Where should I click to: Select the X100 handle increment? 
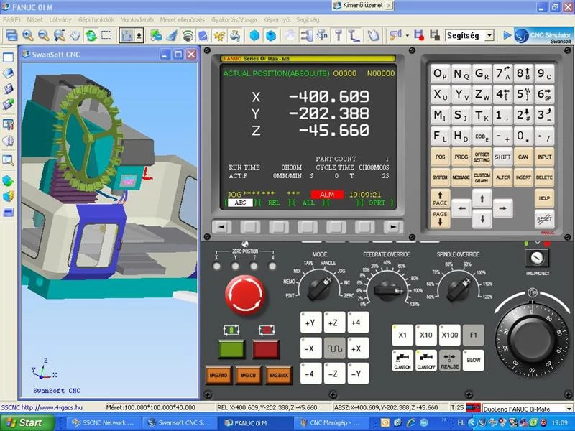point(450,335)
